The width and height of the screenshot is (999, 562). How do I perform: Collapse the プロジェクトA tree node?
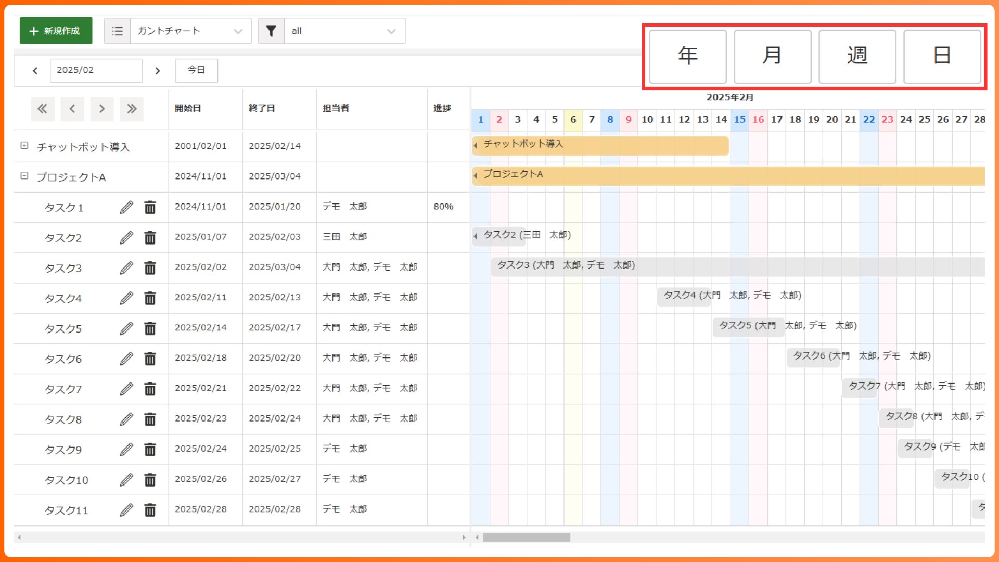click(24, 176)
